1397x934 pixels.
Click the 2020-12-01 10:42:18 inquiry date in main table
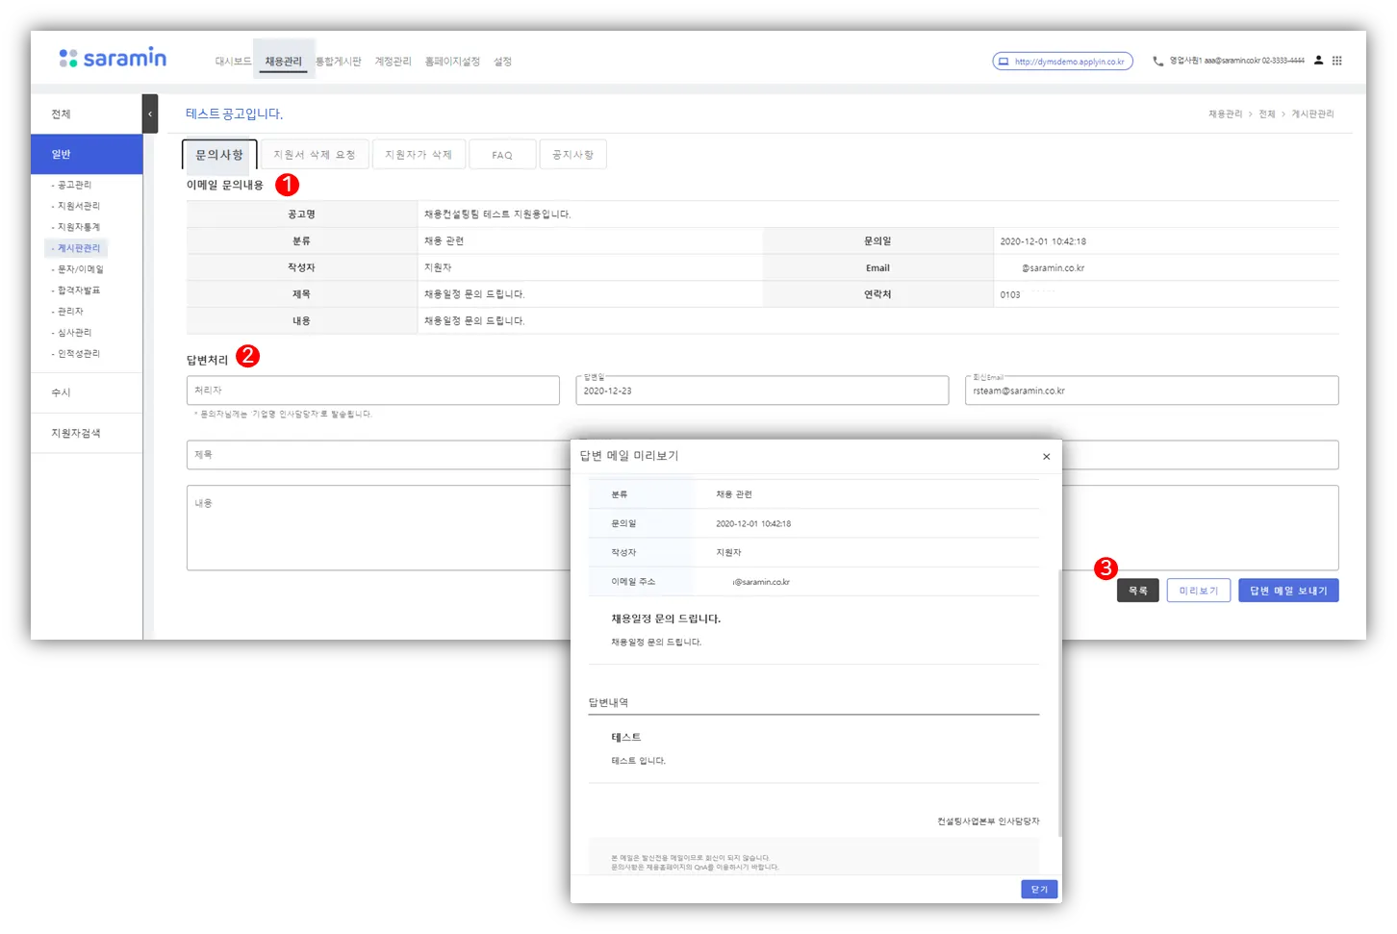point(1043,241)
